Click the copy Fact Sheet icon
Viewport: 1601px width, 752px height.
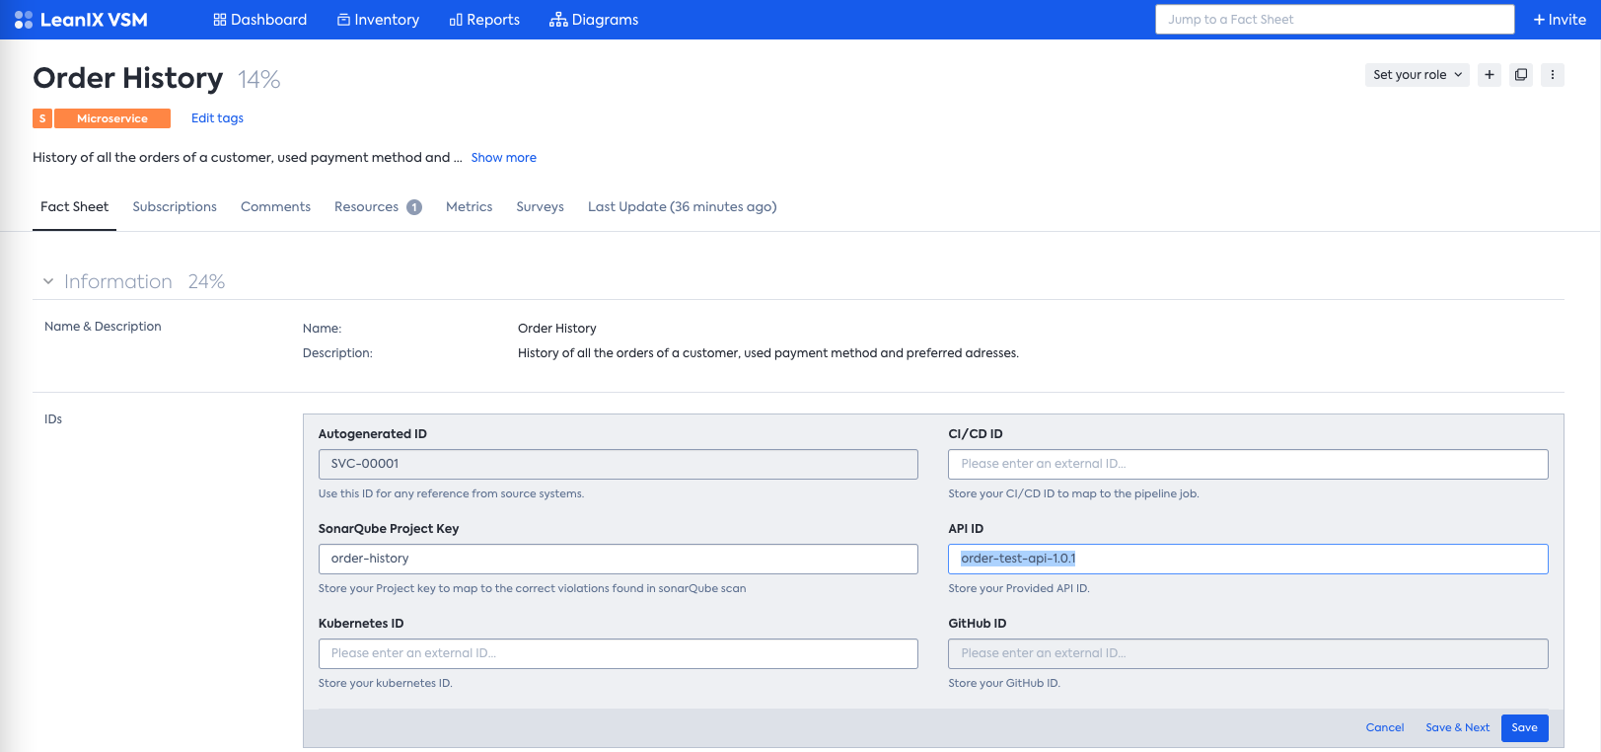click(x=1521, y=75)
